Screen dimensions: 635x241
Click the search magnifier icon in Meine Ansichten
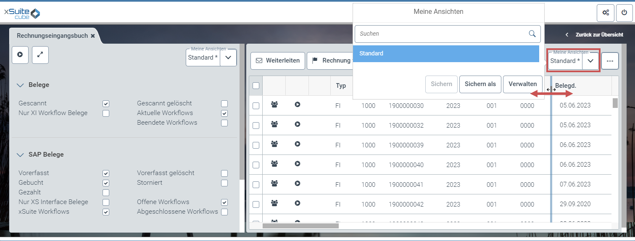(x=532, y=34)
